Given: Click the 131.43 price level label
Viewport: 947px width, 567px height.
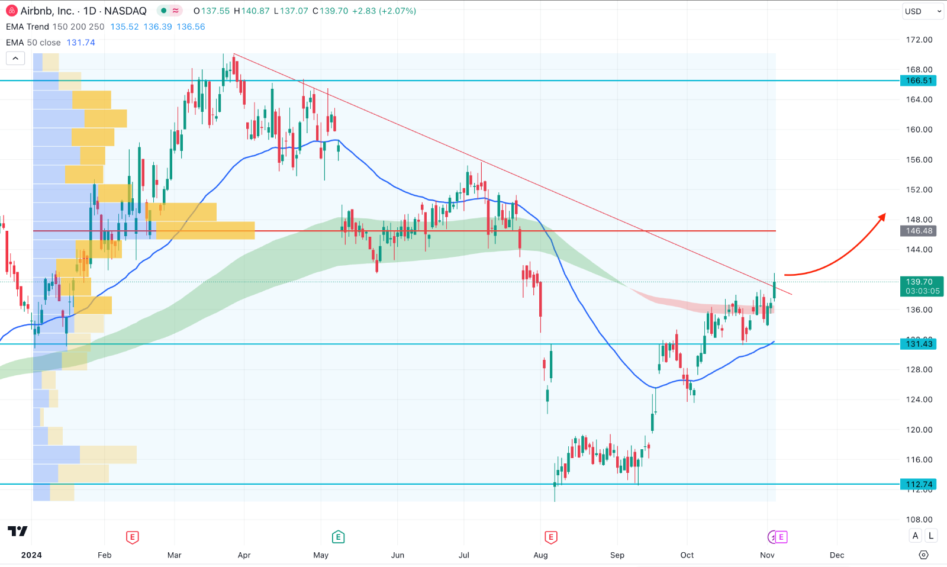Looking at the screenshot, I should click(919, 344).
